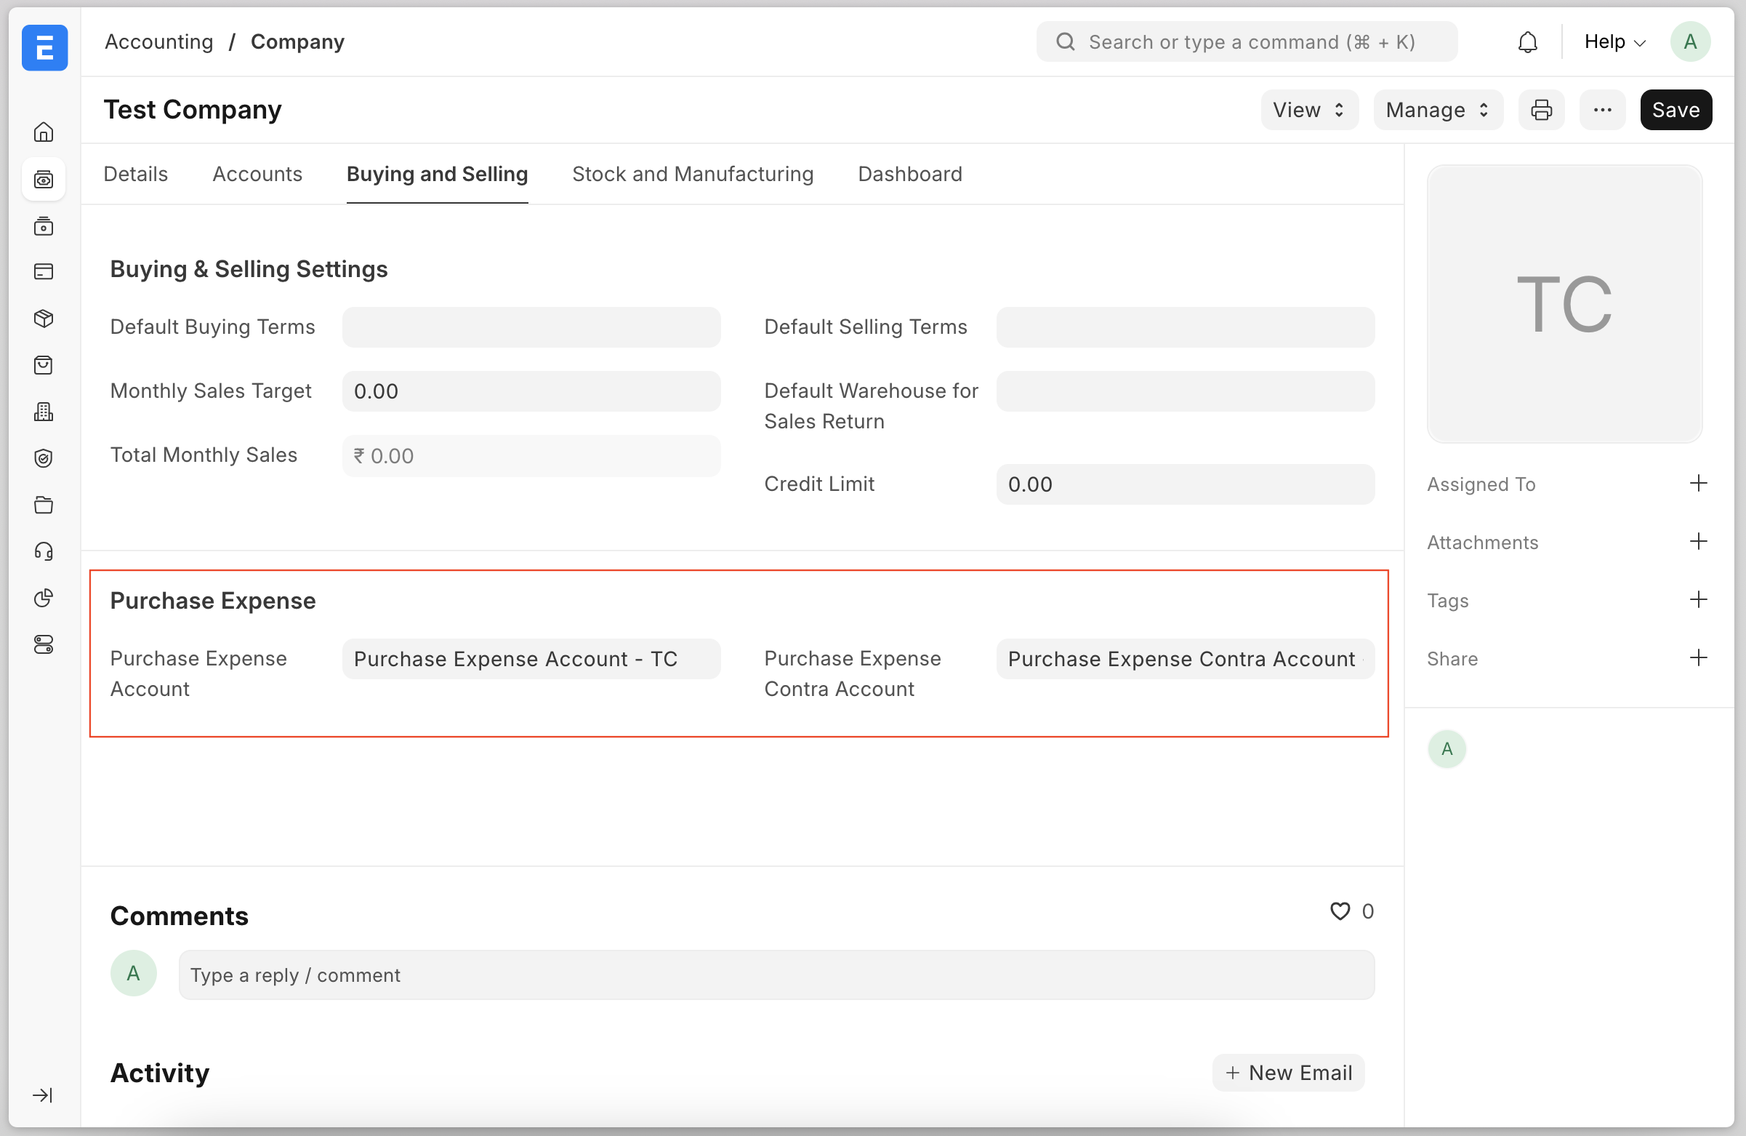Open the three-dots more options menu
Screen dimensions: 1746x1136
coord(1602,110)
